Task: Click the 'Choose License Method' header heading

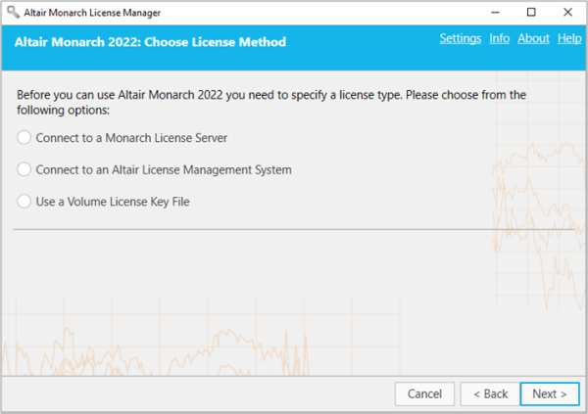Action: [x=149, y=42]
